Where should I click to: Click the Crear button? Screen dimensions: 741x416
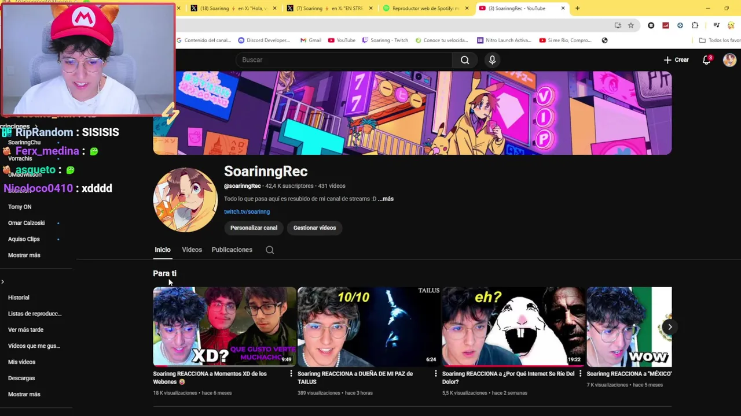point(676,60)
